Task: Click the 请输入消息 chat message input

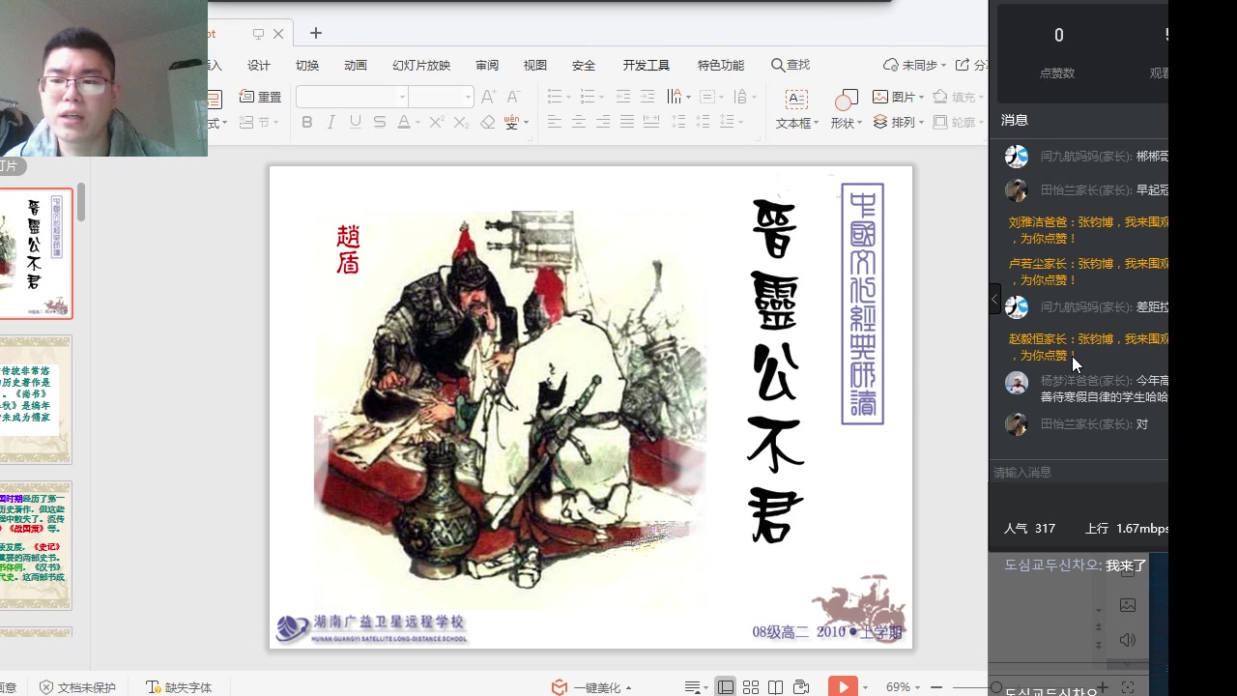Action: (x=1079, y=473)
